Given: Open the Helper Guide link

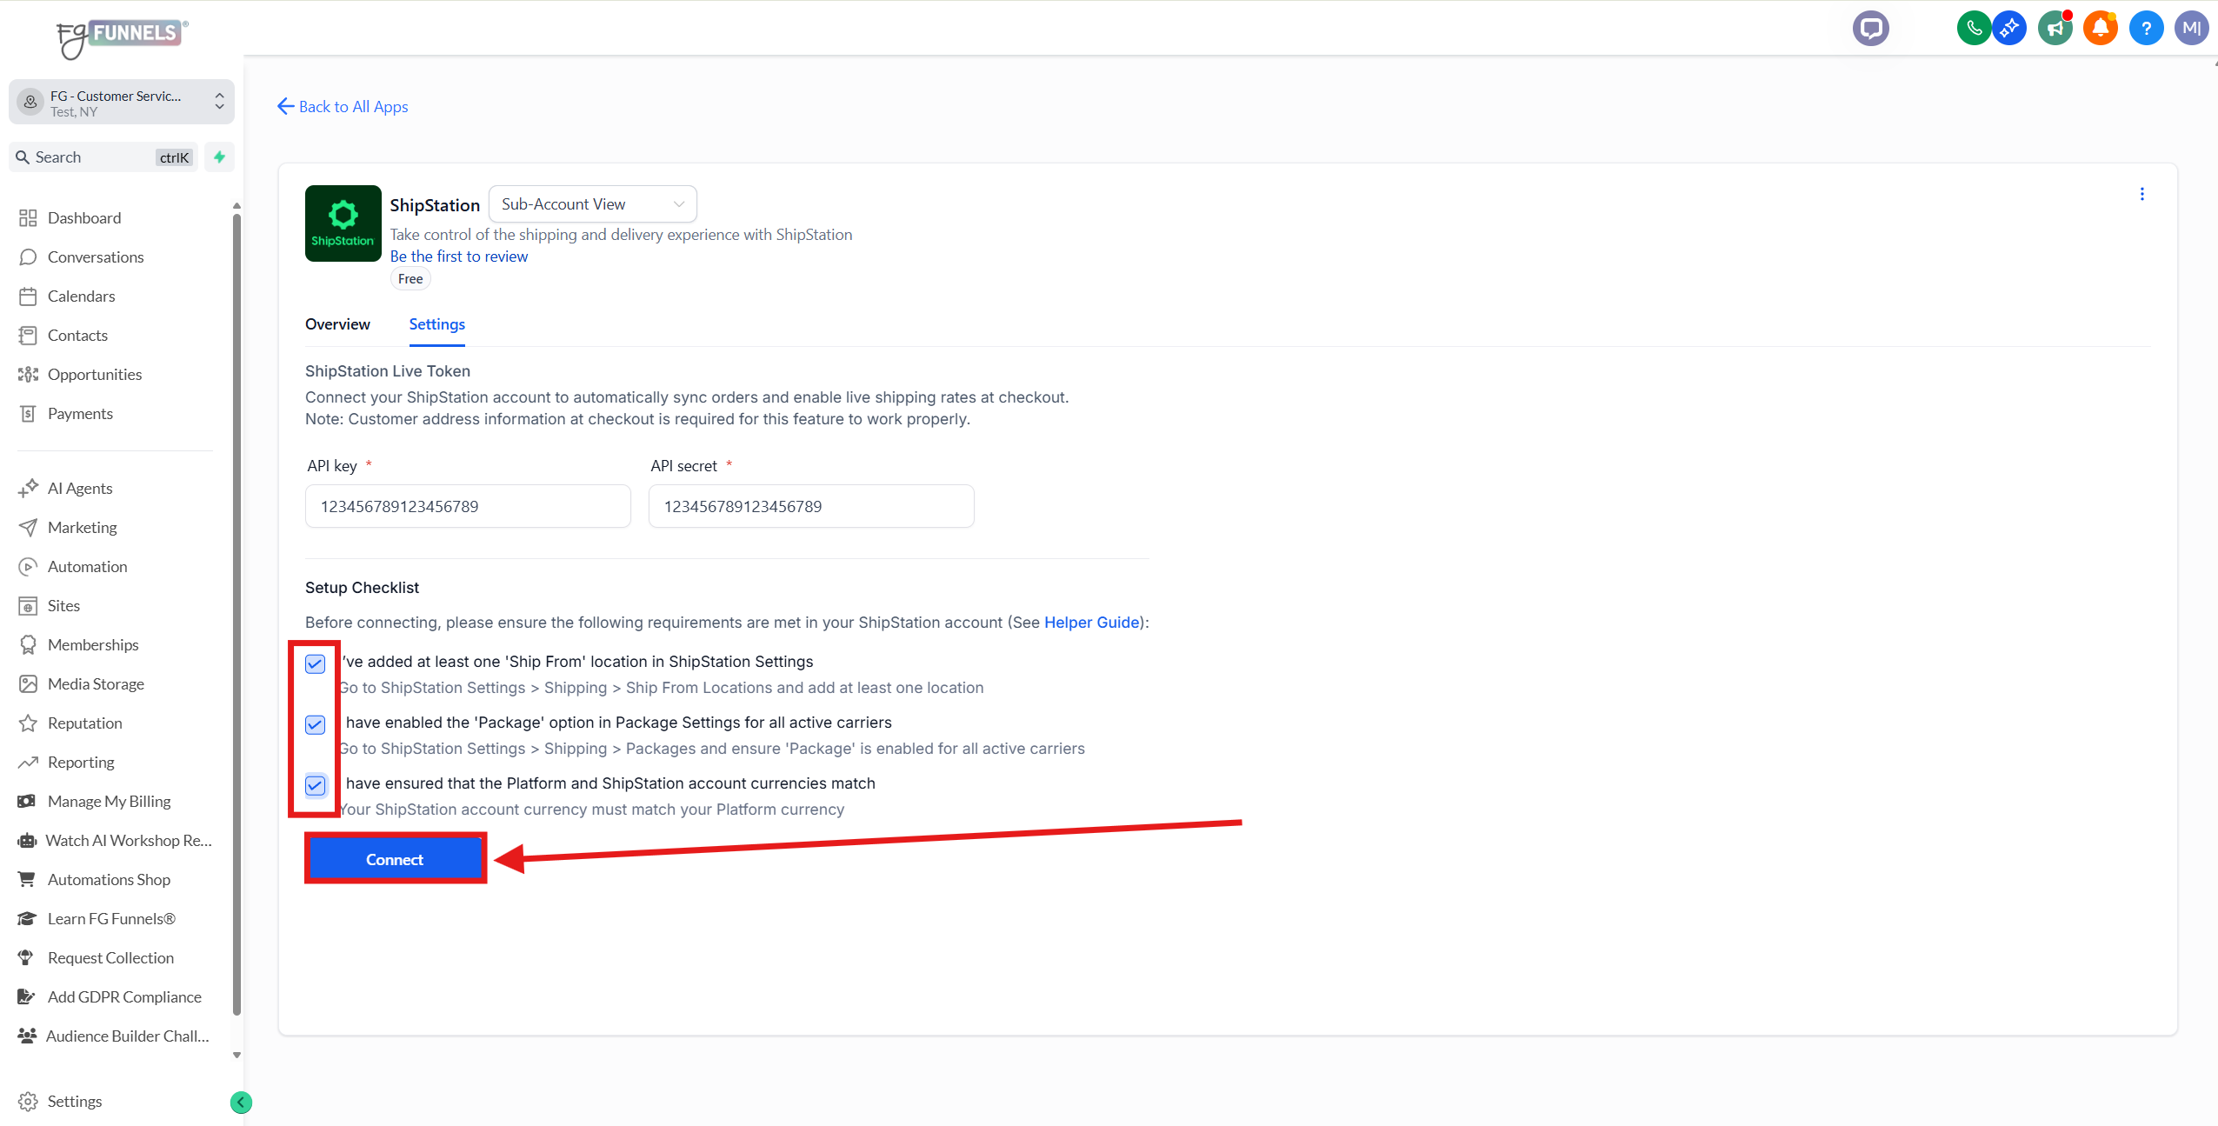Looking at the screenshot, I should point(1091,623).
